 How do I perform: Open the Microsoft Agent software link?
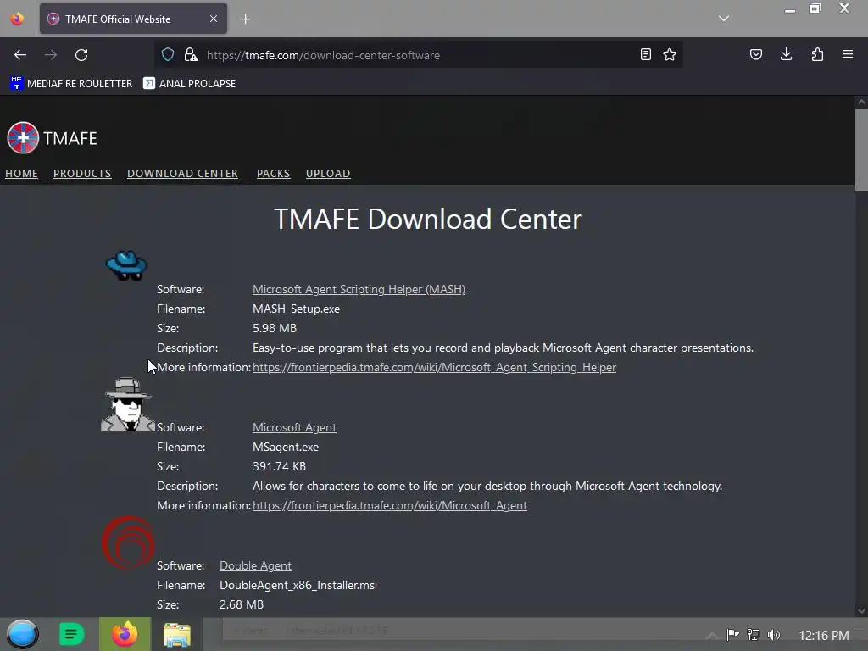pyautogui.click(x=294, y=427)
